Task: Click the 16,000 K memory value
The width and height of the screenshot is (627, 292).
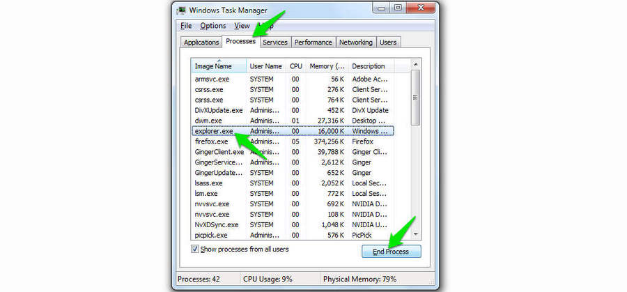Action: coord(332,131)
